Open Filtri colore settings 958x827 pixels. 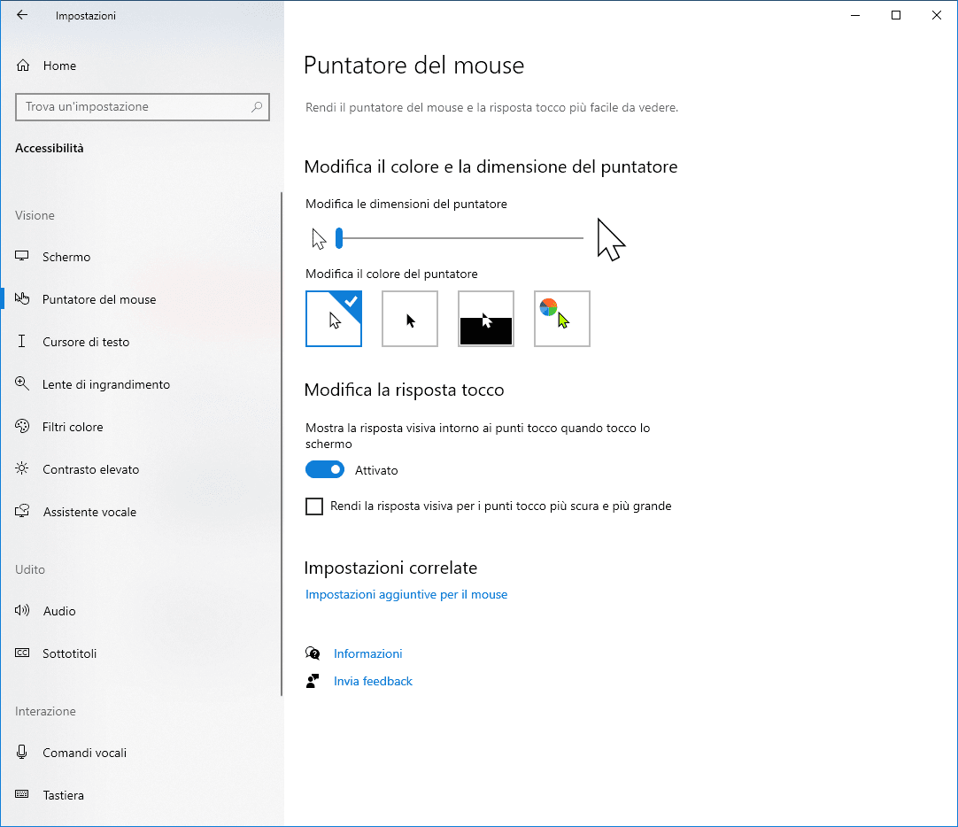coord(73,427)
